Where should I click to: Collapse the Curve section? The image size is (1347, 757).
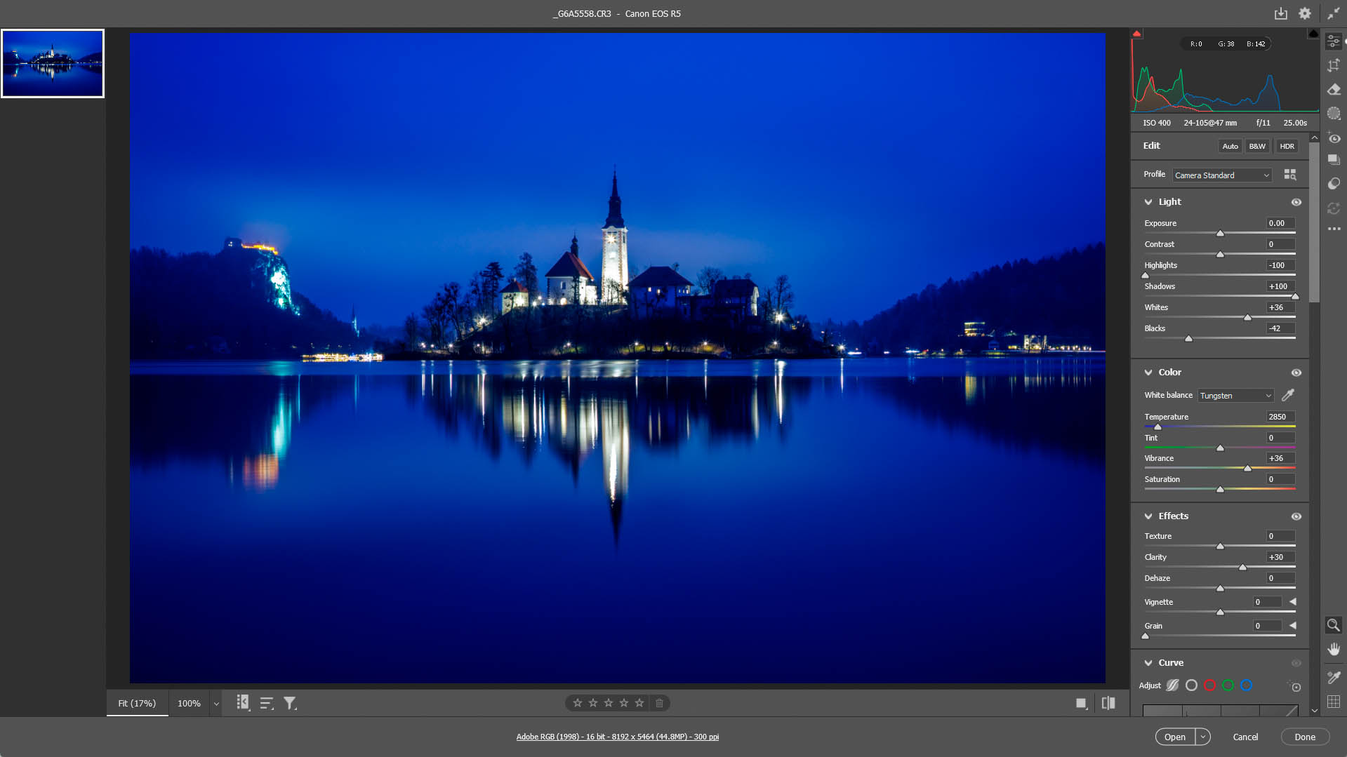tap(1148, 663)
